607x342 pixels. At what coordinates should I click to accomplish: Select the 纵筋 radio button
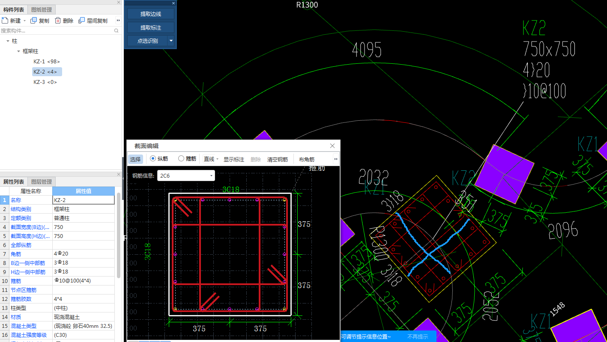tap(153, 159)
